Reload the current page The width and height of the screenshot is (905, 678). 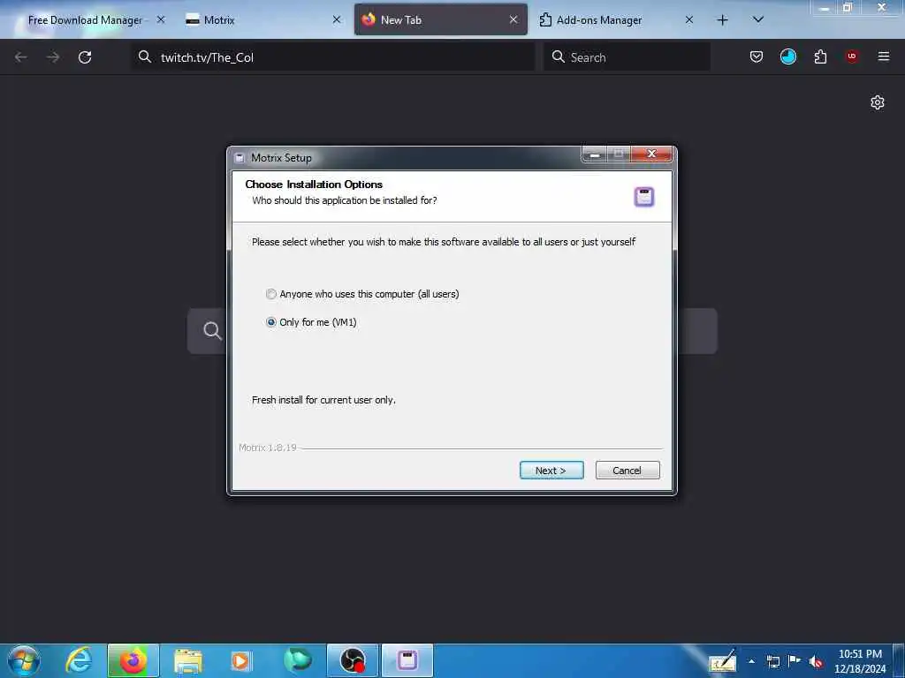pos(85,57)
